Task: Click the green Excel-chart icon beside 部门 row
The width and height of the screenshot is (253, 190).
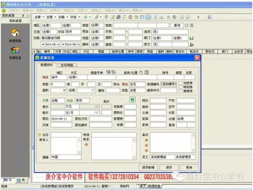Action: click(x=192, y=38)
